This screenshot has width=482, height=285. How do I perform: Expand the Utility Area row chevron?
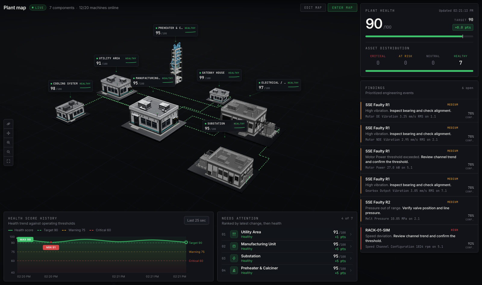(351, 234)
